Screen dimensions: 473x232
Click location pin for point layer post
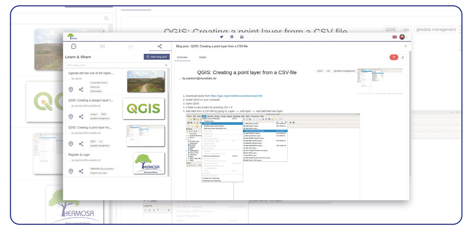(x=71, y=144)
